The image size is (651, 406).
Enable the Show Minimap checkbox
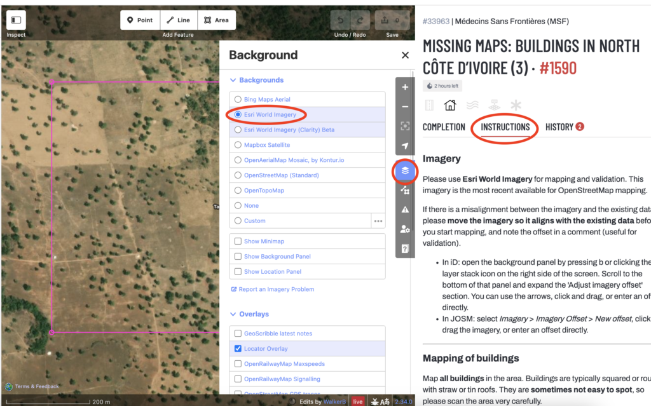239,241
